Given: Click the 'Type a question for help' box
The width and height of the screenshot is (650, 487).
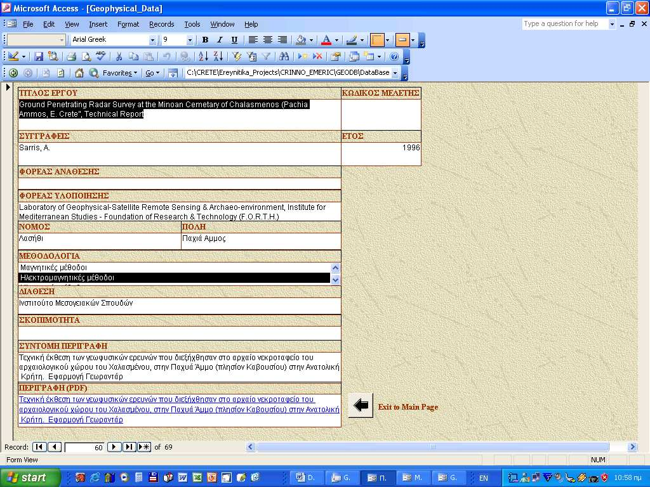Looking at the screenshot, I should pyautogui.click(x=565, y=24).
